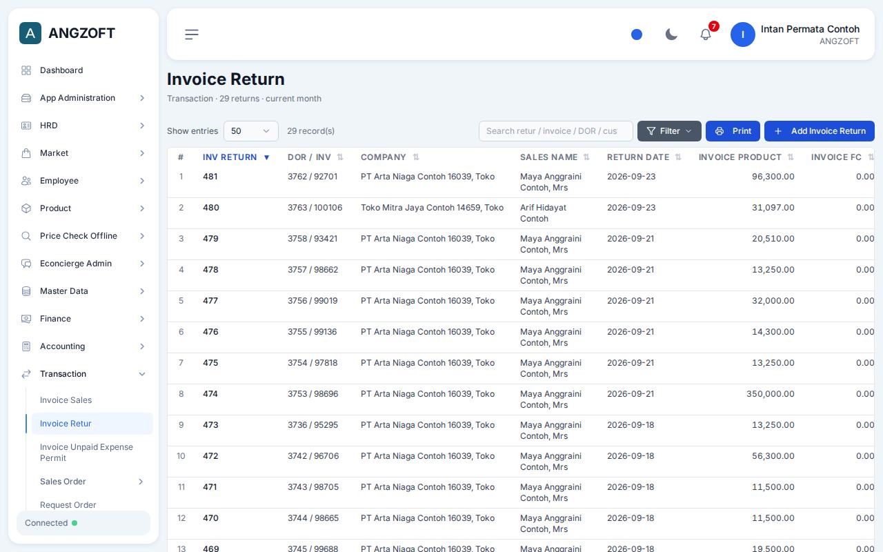Click the Econcierge Admin chat icon
The height and width of the screenshot is (552, 883).
[26, 264]
